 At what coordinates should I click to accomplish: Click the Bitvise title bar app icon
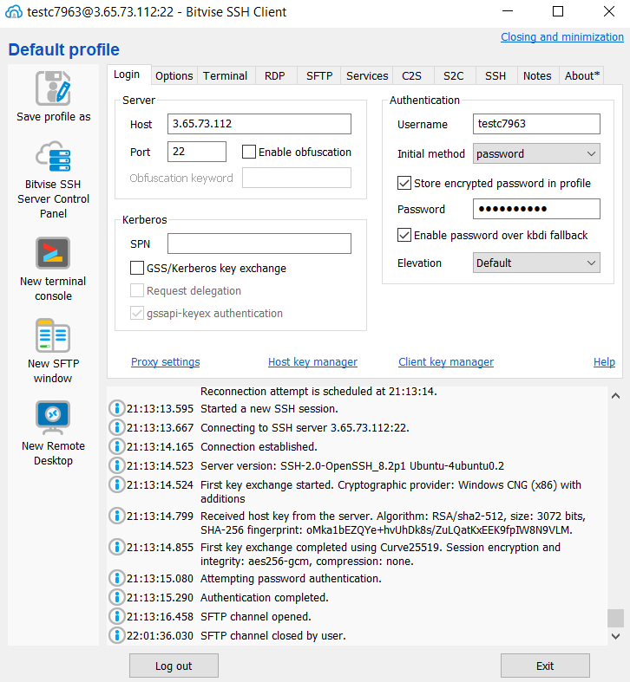click(x=14, y=12)
